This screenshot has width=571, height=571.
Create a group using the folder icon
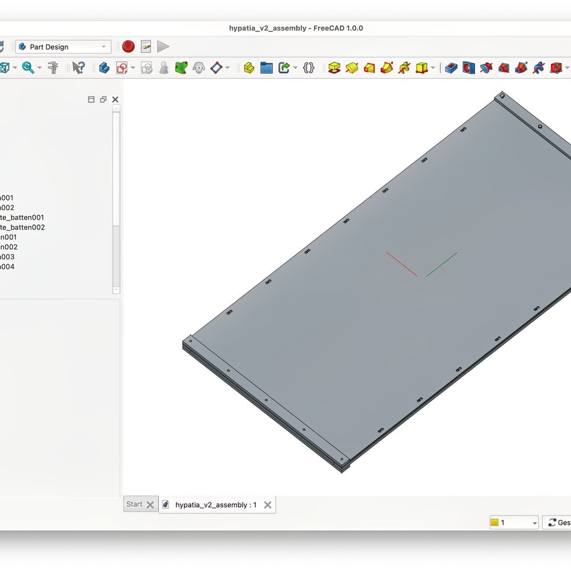point(267,68)
